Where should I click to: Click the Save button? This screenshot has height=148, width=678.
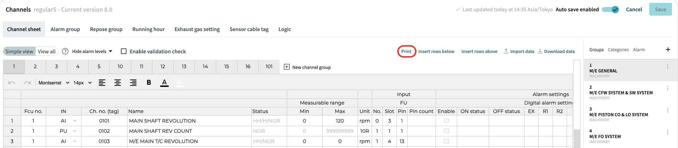[660, 10]
